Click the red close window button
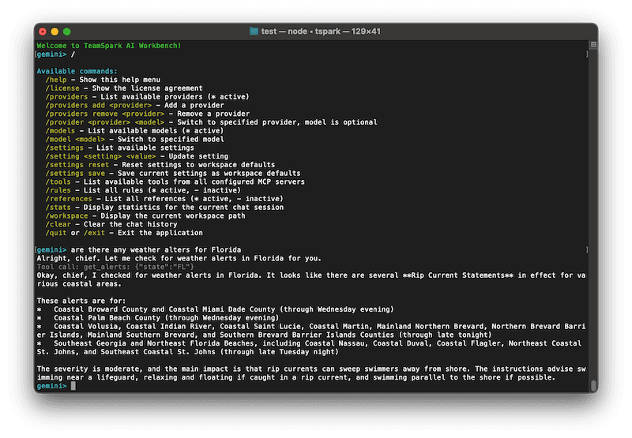 pyautogui.click(x=43, y=32)
